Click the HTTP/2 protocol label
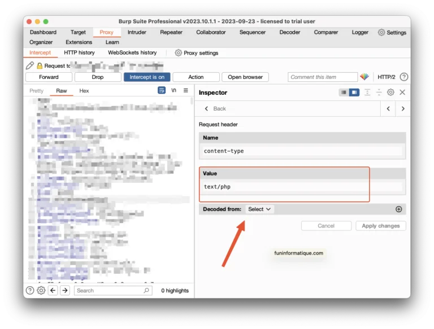The height and width of the screenshot is (329, 434). coord(387,77)
